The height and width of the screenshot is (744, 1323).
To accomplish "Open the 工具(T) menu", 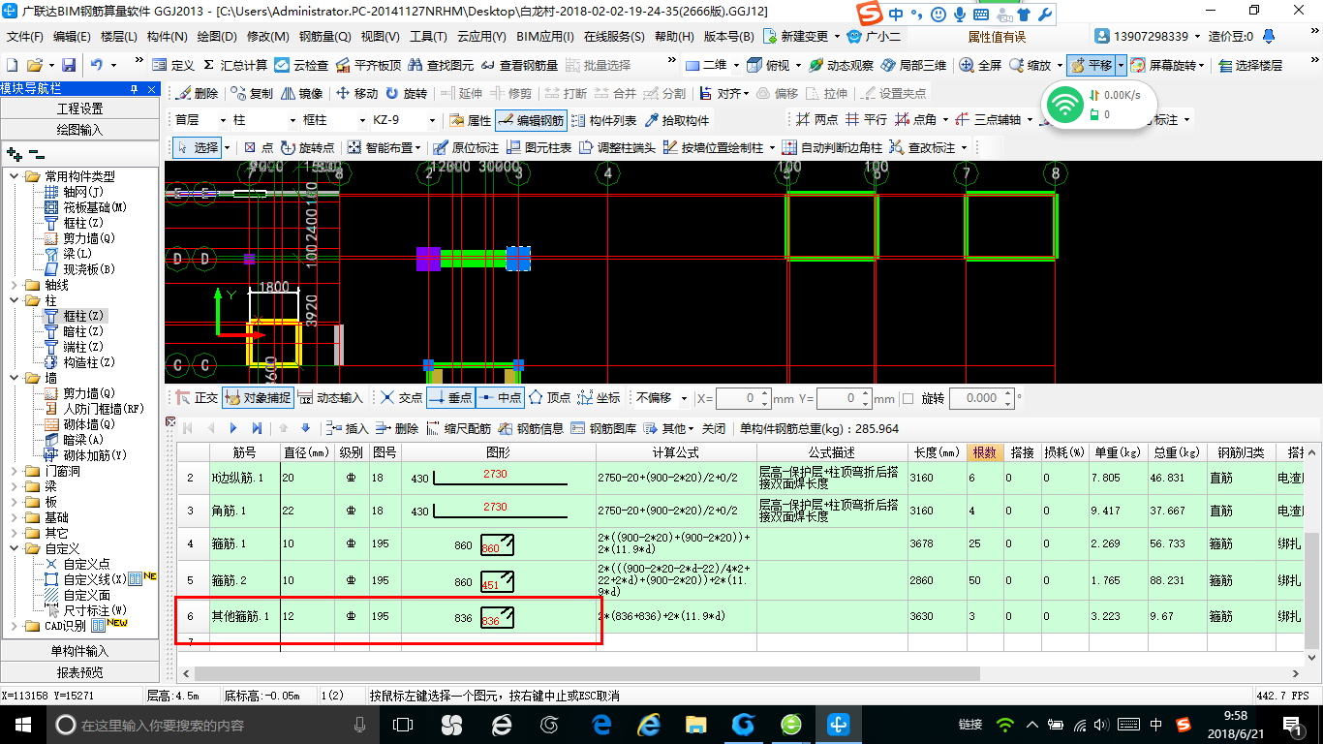I will point(428,37).
